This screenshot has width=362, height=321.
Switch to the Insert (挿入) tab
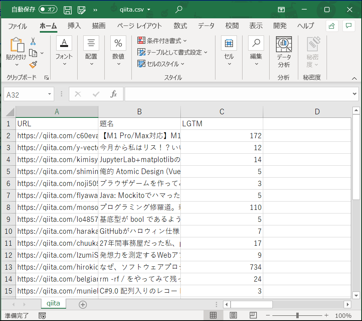pos(74,25)
